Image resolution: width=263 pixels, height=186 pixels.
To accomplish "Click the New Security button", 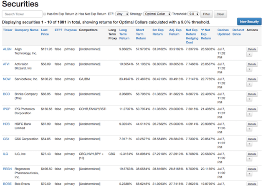I will click(x=248, y=21).
